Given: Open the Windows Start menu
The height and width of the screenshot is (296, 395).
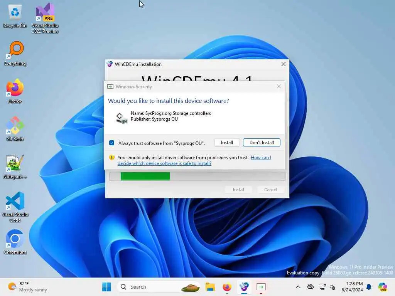Looking at the screenshot, I should 106,287.
